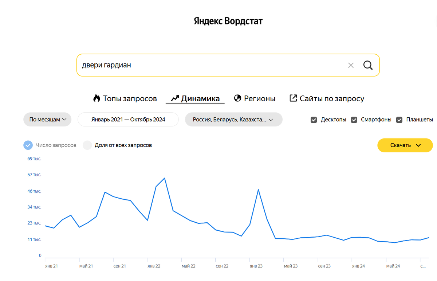Click the 11 тыс. y-axis label
The image size is (437, 281).
(x=35, y=240)
